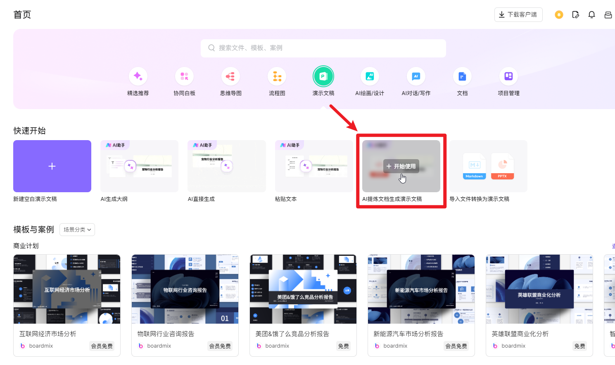Click the highlighted 演示文稿 presentation icon
The height and width of the screenshot is (365, 615).
pos(323,76)
